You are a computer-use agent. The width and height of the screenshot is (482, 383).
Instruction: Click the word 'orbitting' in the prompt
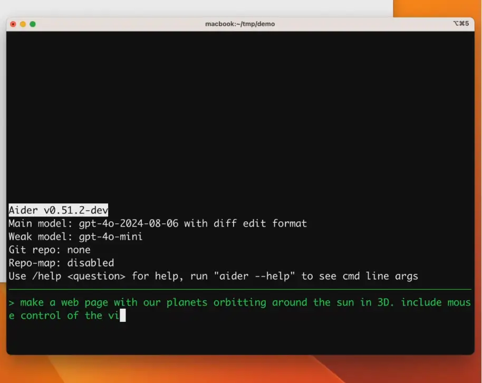coord(240,302)
